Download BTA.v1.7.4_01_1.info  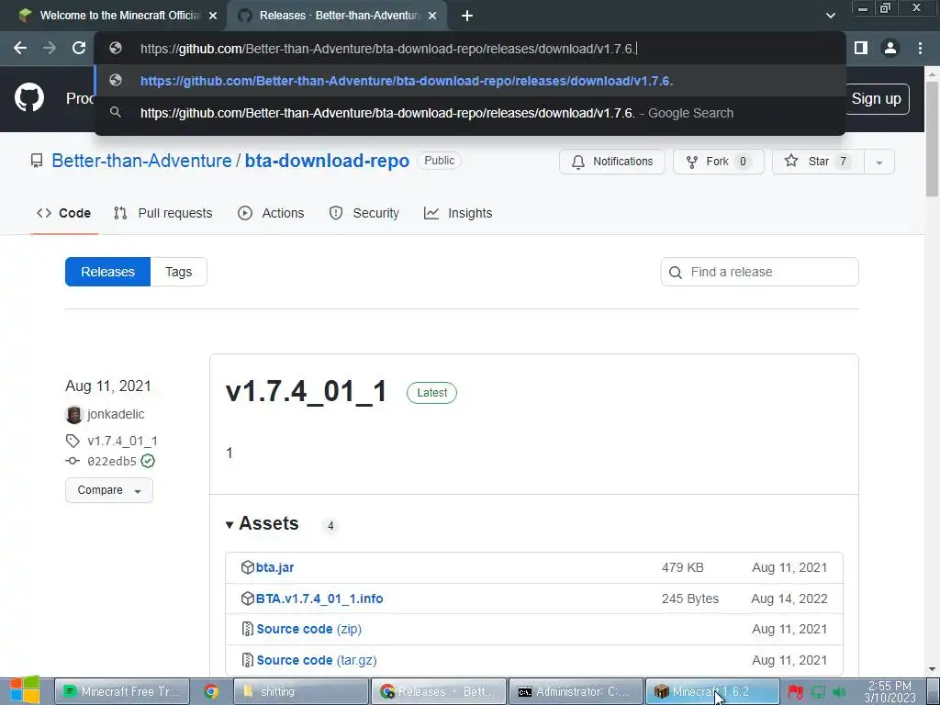tap(319, 599)
